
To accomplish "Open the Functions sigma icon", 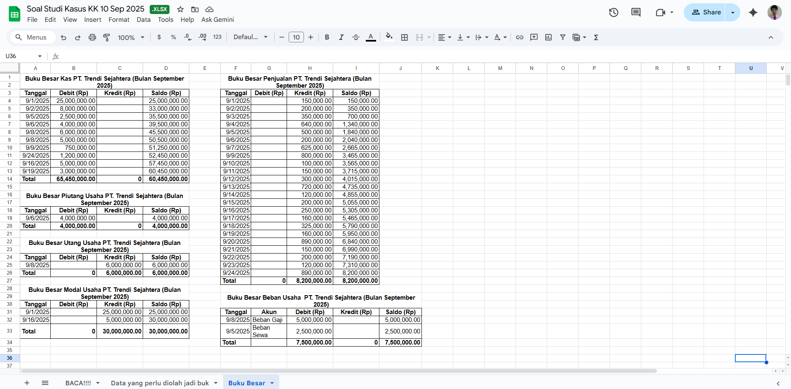I will pos(596,37).
